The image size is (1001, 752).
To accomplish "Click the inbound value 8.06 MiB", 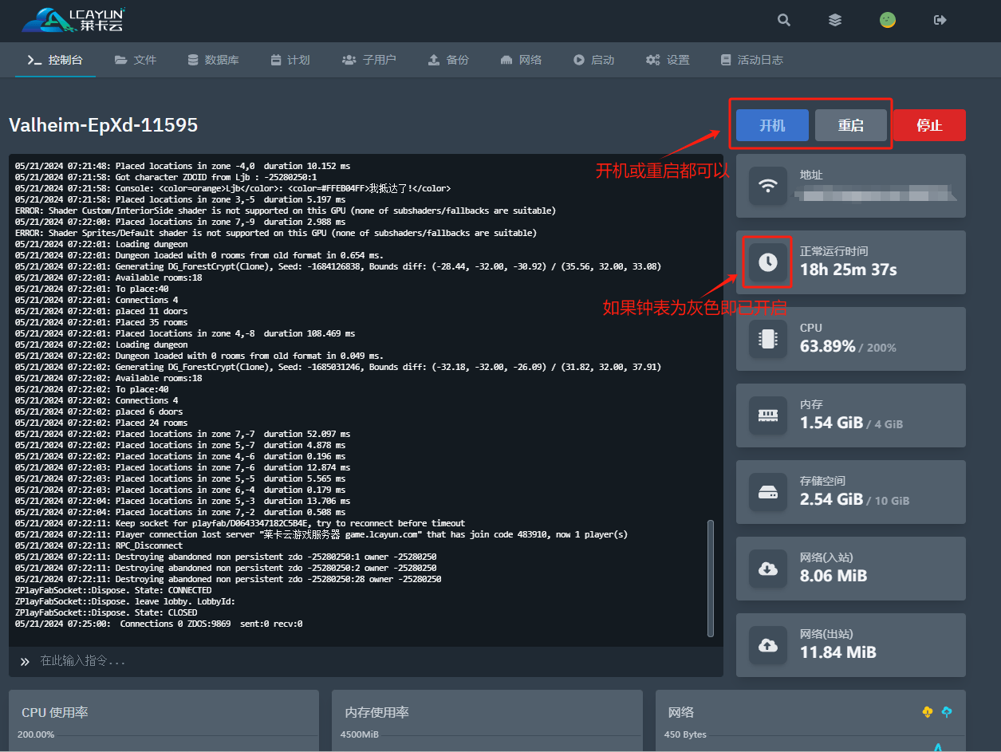I will [x=834, y=576].
